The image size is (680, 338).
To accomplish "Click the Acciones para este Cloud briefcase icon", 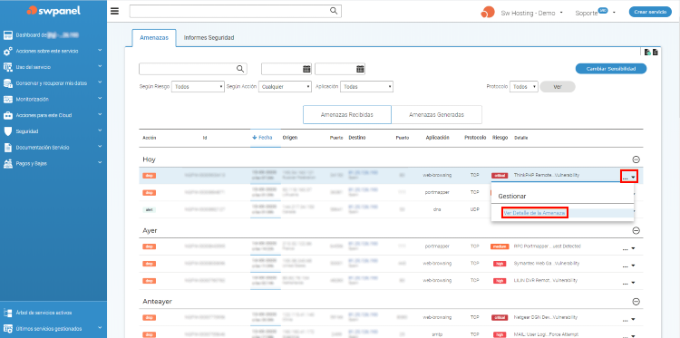I will (8, 115).
